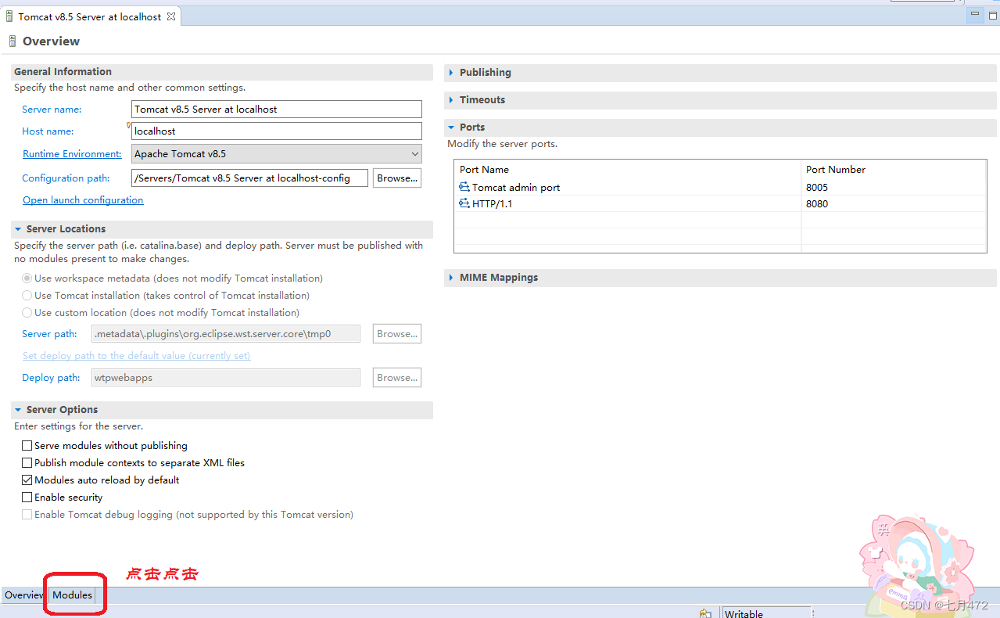Click the Server path field
The image size is (1000, 618).
point(226,334)
